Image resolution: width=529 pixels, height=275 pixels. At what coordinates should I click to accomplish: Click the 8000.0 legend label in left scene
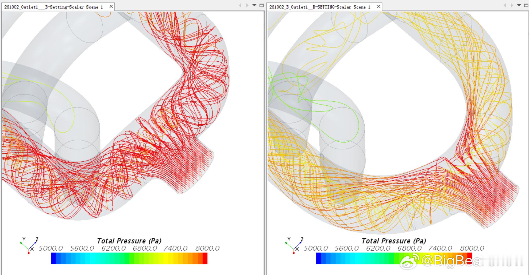coord(207,248)
